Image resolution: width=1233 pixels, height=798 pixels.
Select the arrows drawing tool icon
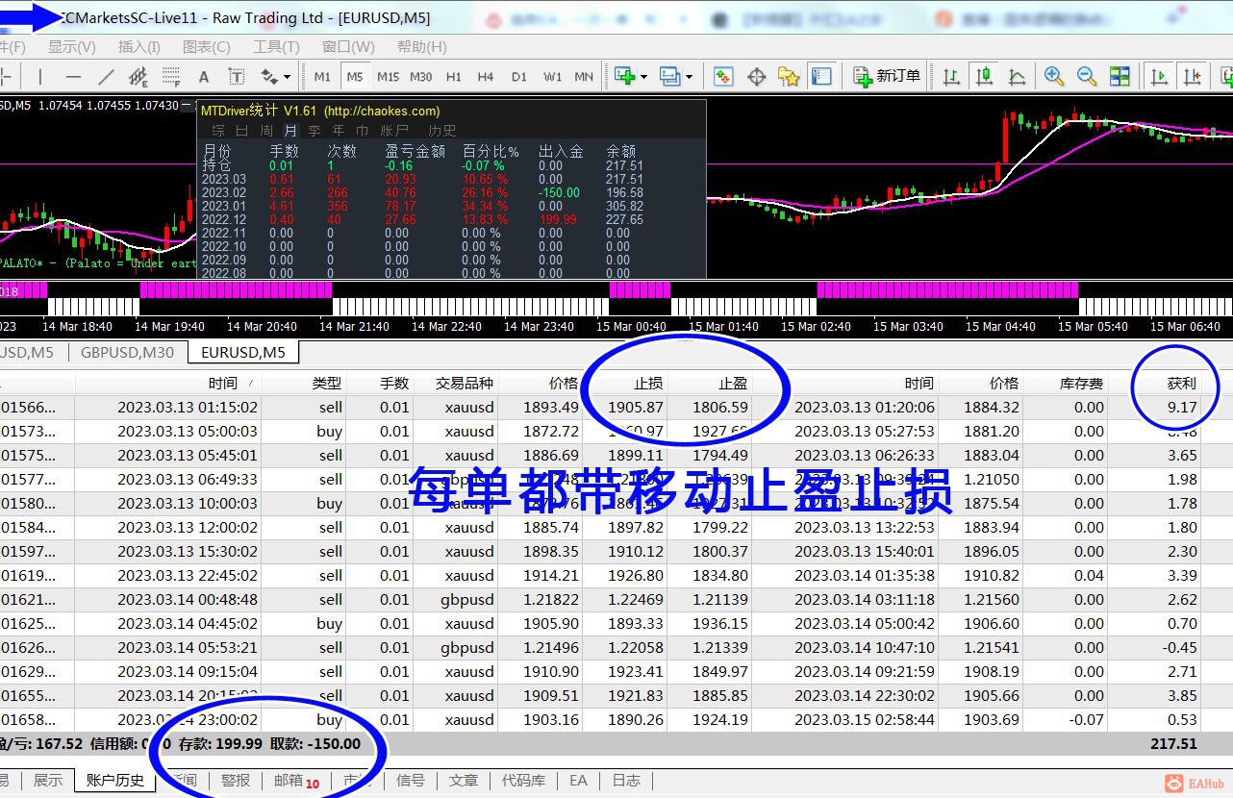(269, 77)
